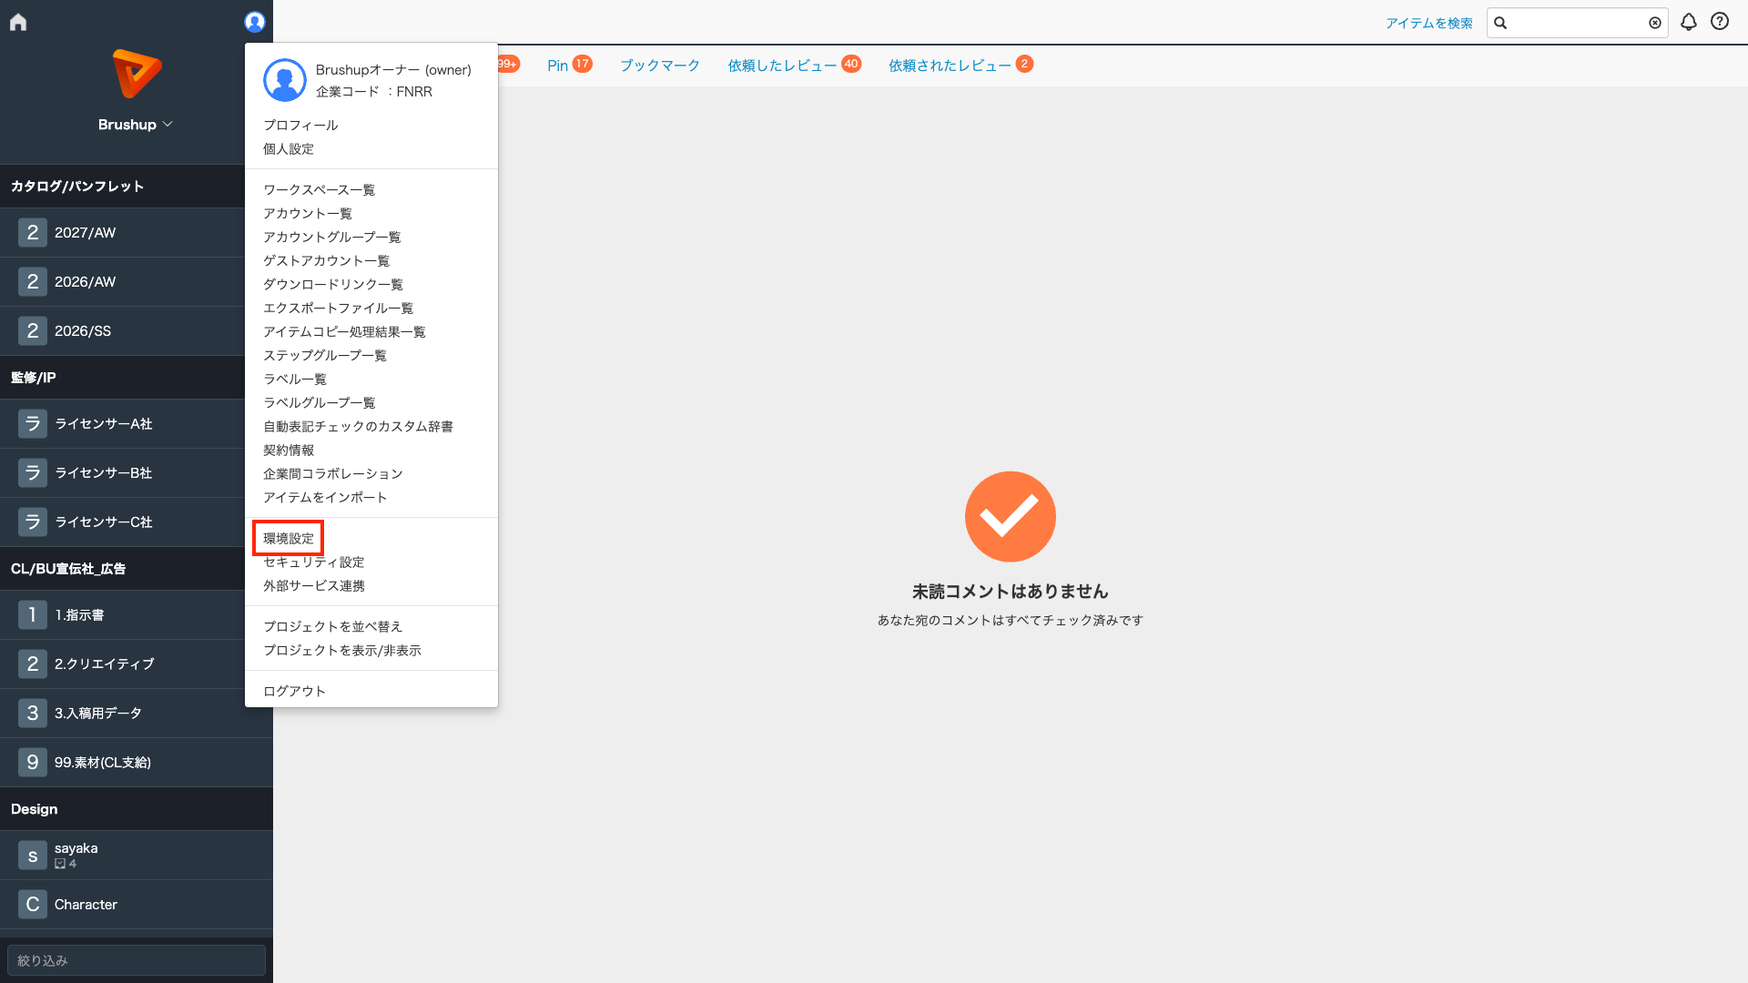Image resolution: width=1748 pixels, height=983 pixels.
Task: Select ログアウト from the account menu
Action: coord(294,692)
